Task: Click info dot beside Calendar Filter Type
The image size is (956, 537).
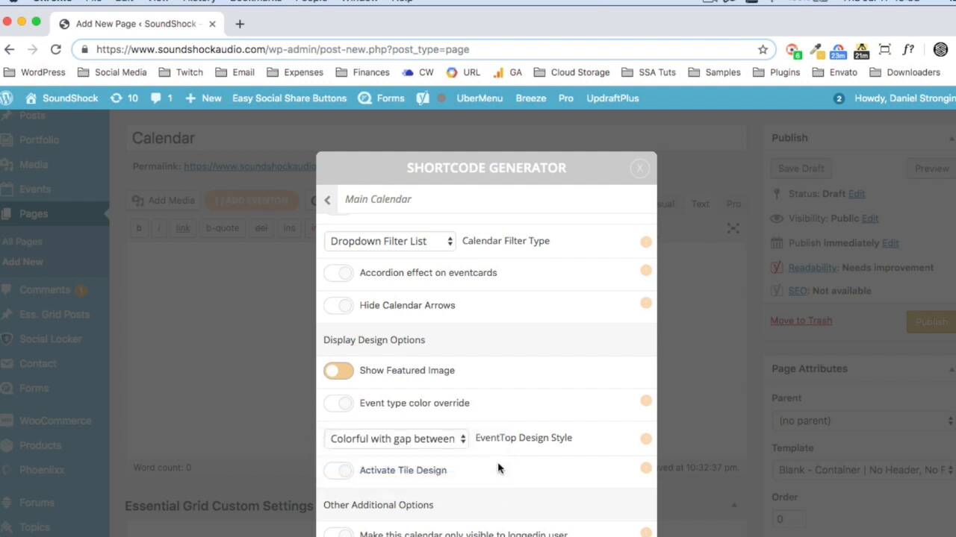Action: 646,242
